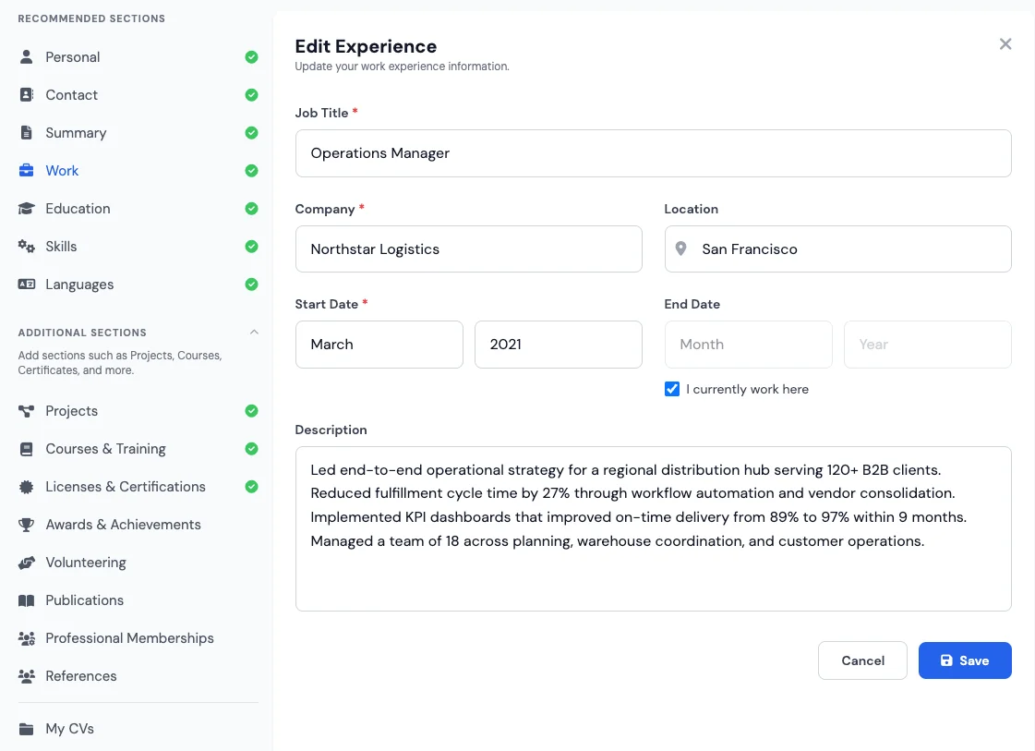Click the Skills gears icon

coord(27,247)
